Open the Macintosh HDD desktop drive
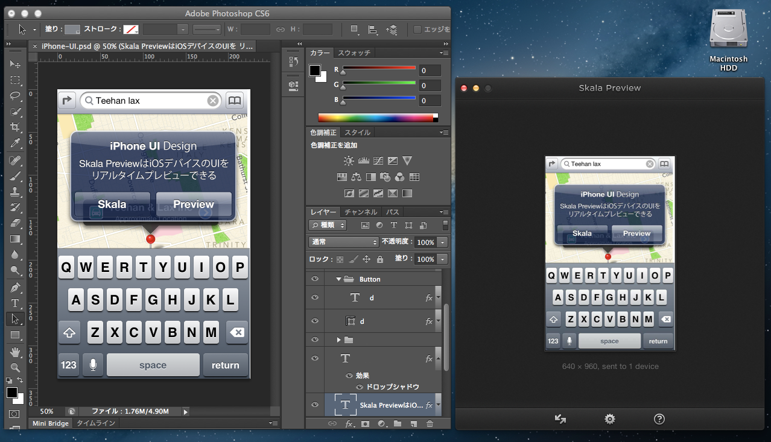The height and width of the screenshot is (442, 771). click(728, 40)
